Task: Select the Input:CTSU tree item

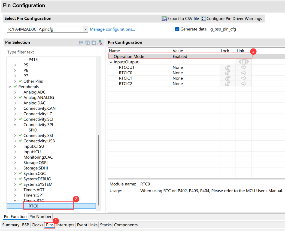Action: click(34, 146)
